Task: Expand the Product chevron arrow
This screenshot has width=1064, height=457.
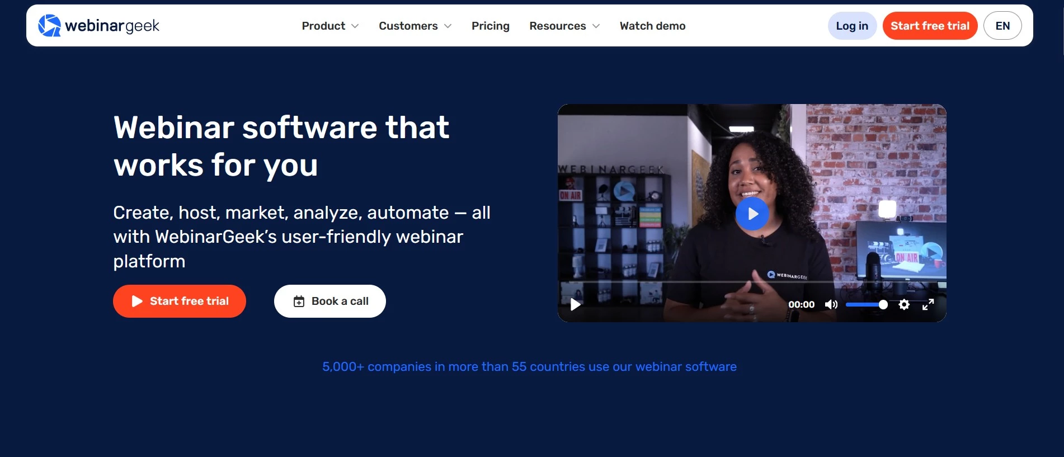Action: point(355,26)
